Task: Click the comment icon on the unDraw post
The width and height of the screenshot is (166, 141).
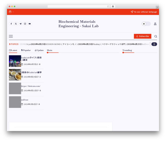Action: 37,104
